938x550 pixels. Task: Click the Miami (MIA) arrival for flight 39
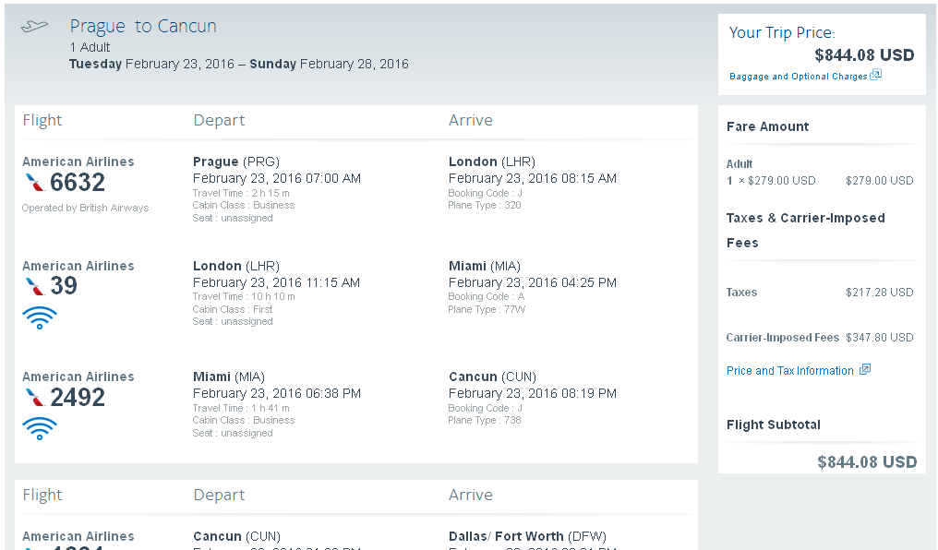point(485,266)
